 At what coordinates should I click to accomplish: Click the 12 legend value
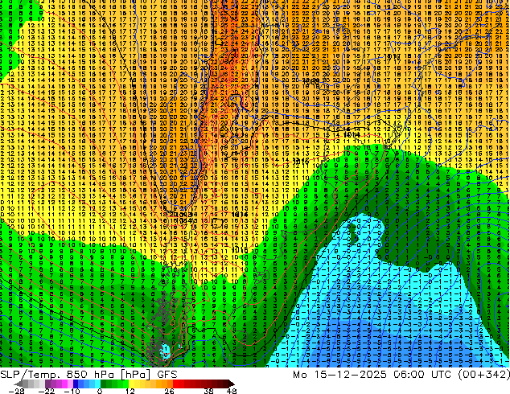click(130, 391)
